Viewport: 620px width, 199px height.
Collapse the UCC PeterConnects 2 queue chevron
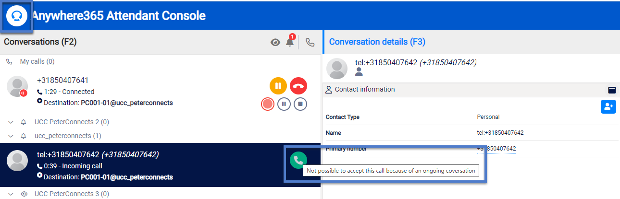pos(11,122)
